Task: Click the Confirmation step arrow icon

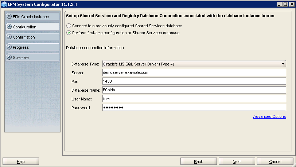Action: (9, 37)
